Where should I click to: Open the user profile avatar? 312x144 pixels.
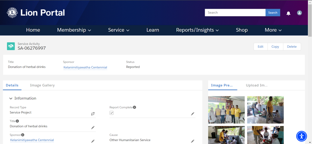[300, 13]
